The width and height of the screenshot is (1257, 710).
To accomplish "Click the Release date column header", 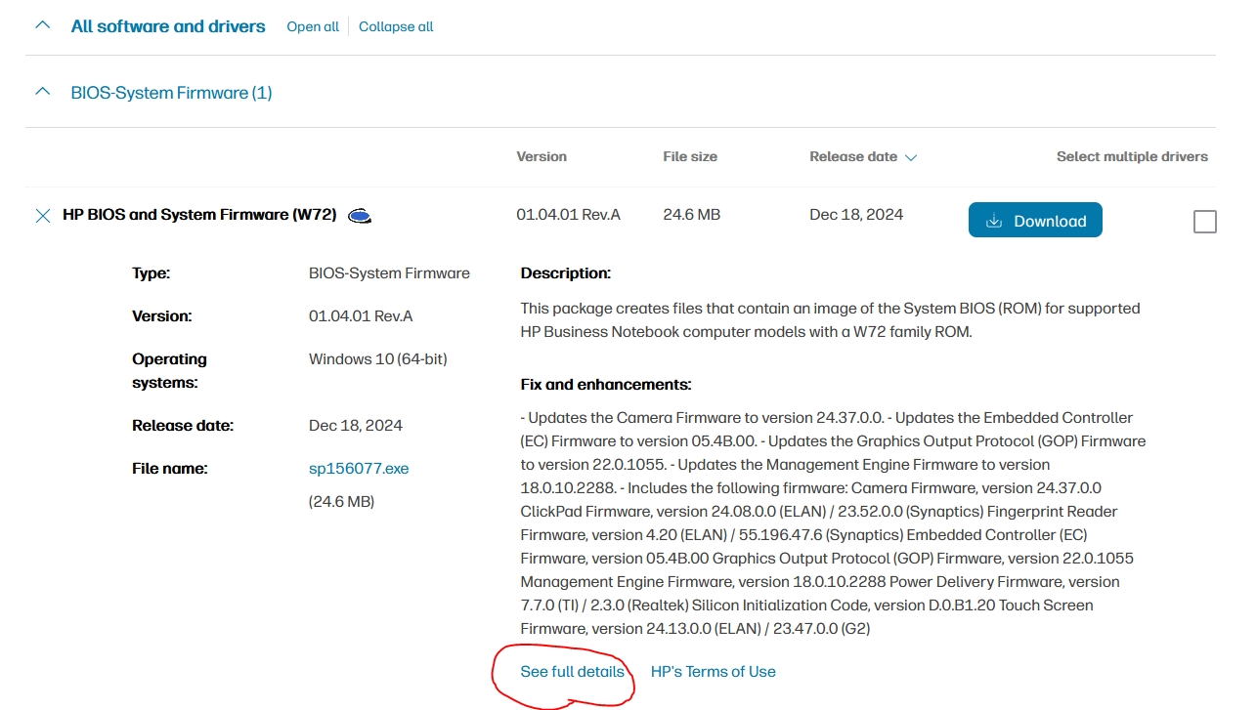I will (x=852, y=156).
